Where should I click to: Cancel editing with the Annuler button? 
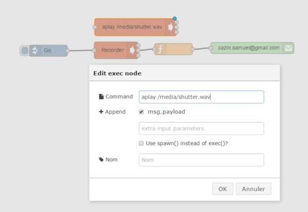(x=254, y=189)
